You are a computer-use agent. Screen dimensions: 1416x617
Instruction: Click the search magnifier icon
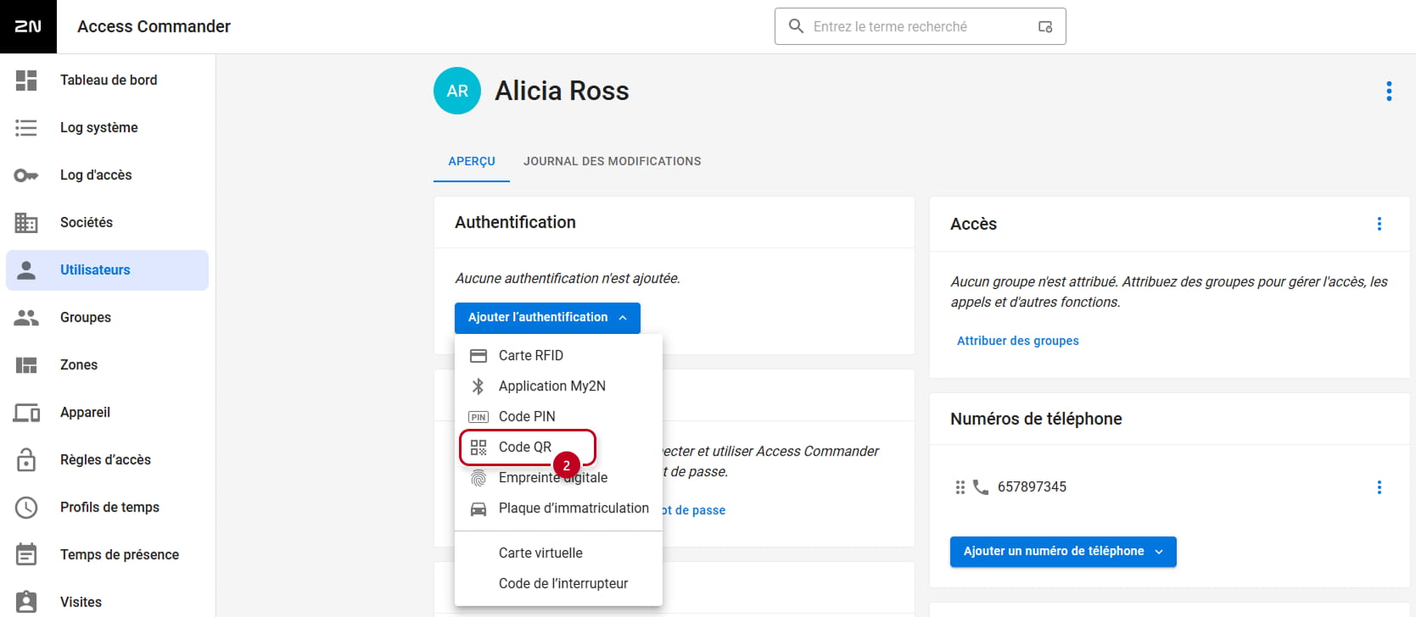point(796,26)
